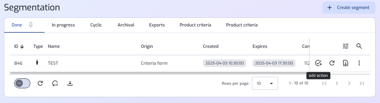The width and height of the screenshot is (380, 103).
Task: Select the TEST segment name
Action: pos(53,63)
